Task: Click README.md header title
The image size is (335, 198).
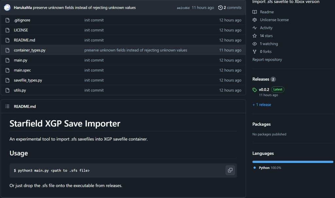Action: 25,106
